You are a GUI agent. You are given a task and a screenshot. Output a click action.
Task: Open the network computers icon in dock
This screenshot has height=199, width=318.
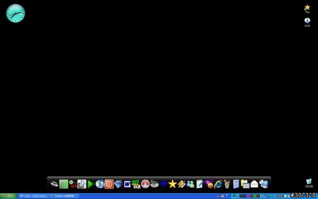pos(263,184)
